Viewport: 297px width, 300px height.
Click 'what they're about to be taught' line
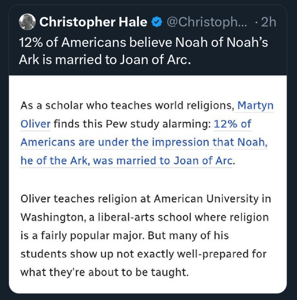coord(104,271)
